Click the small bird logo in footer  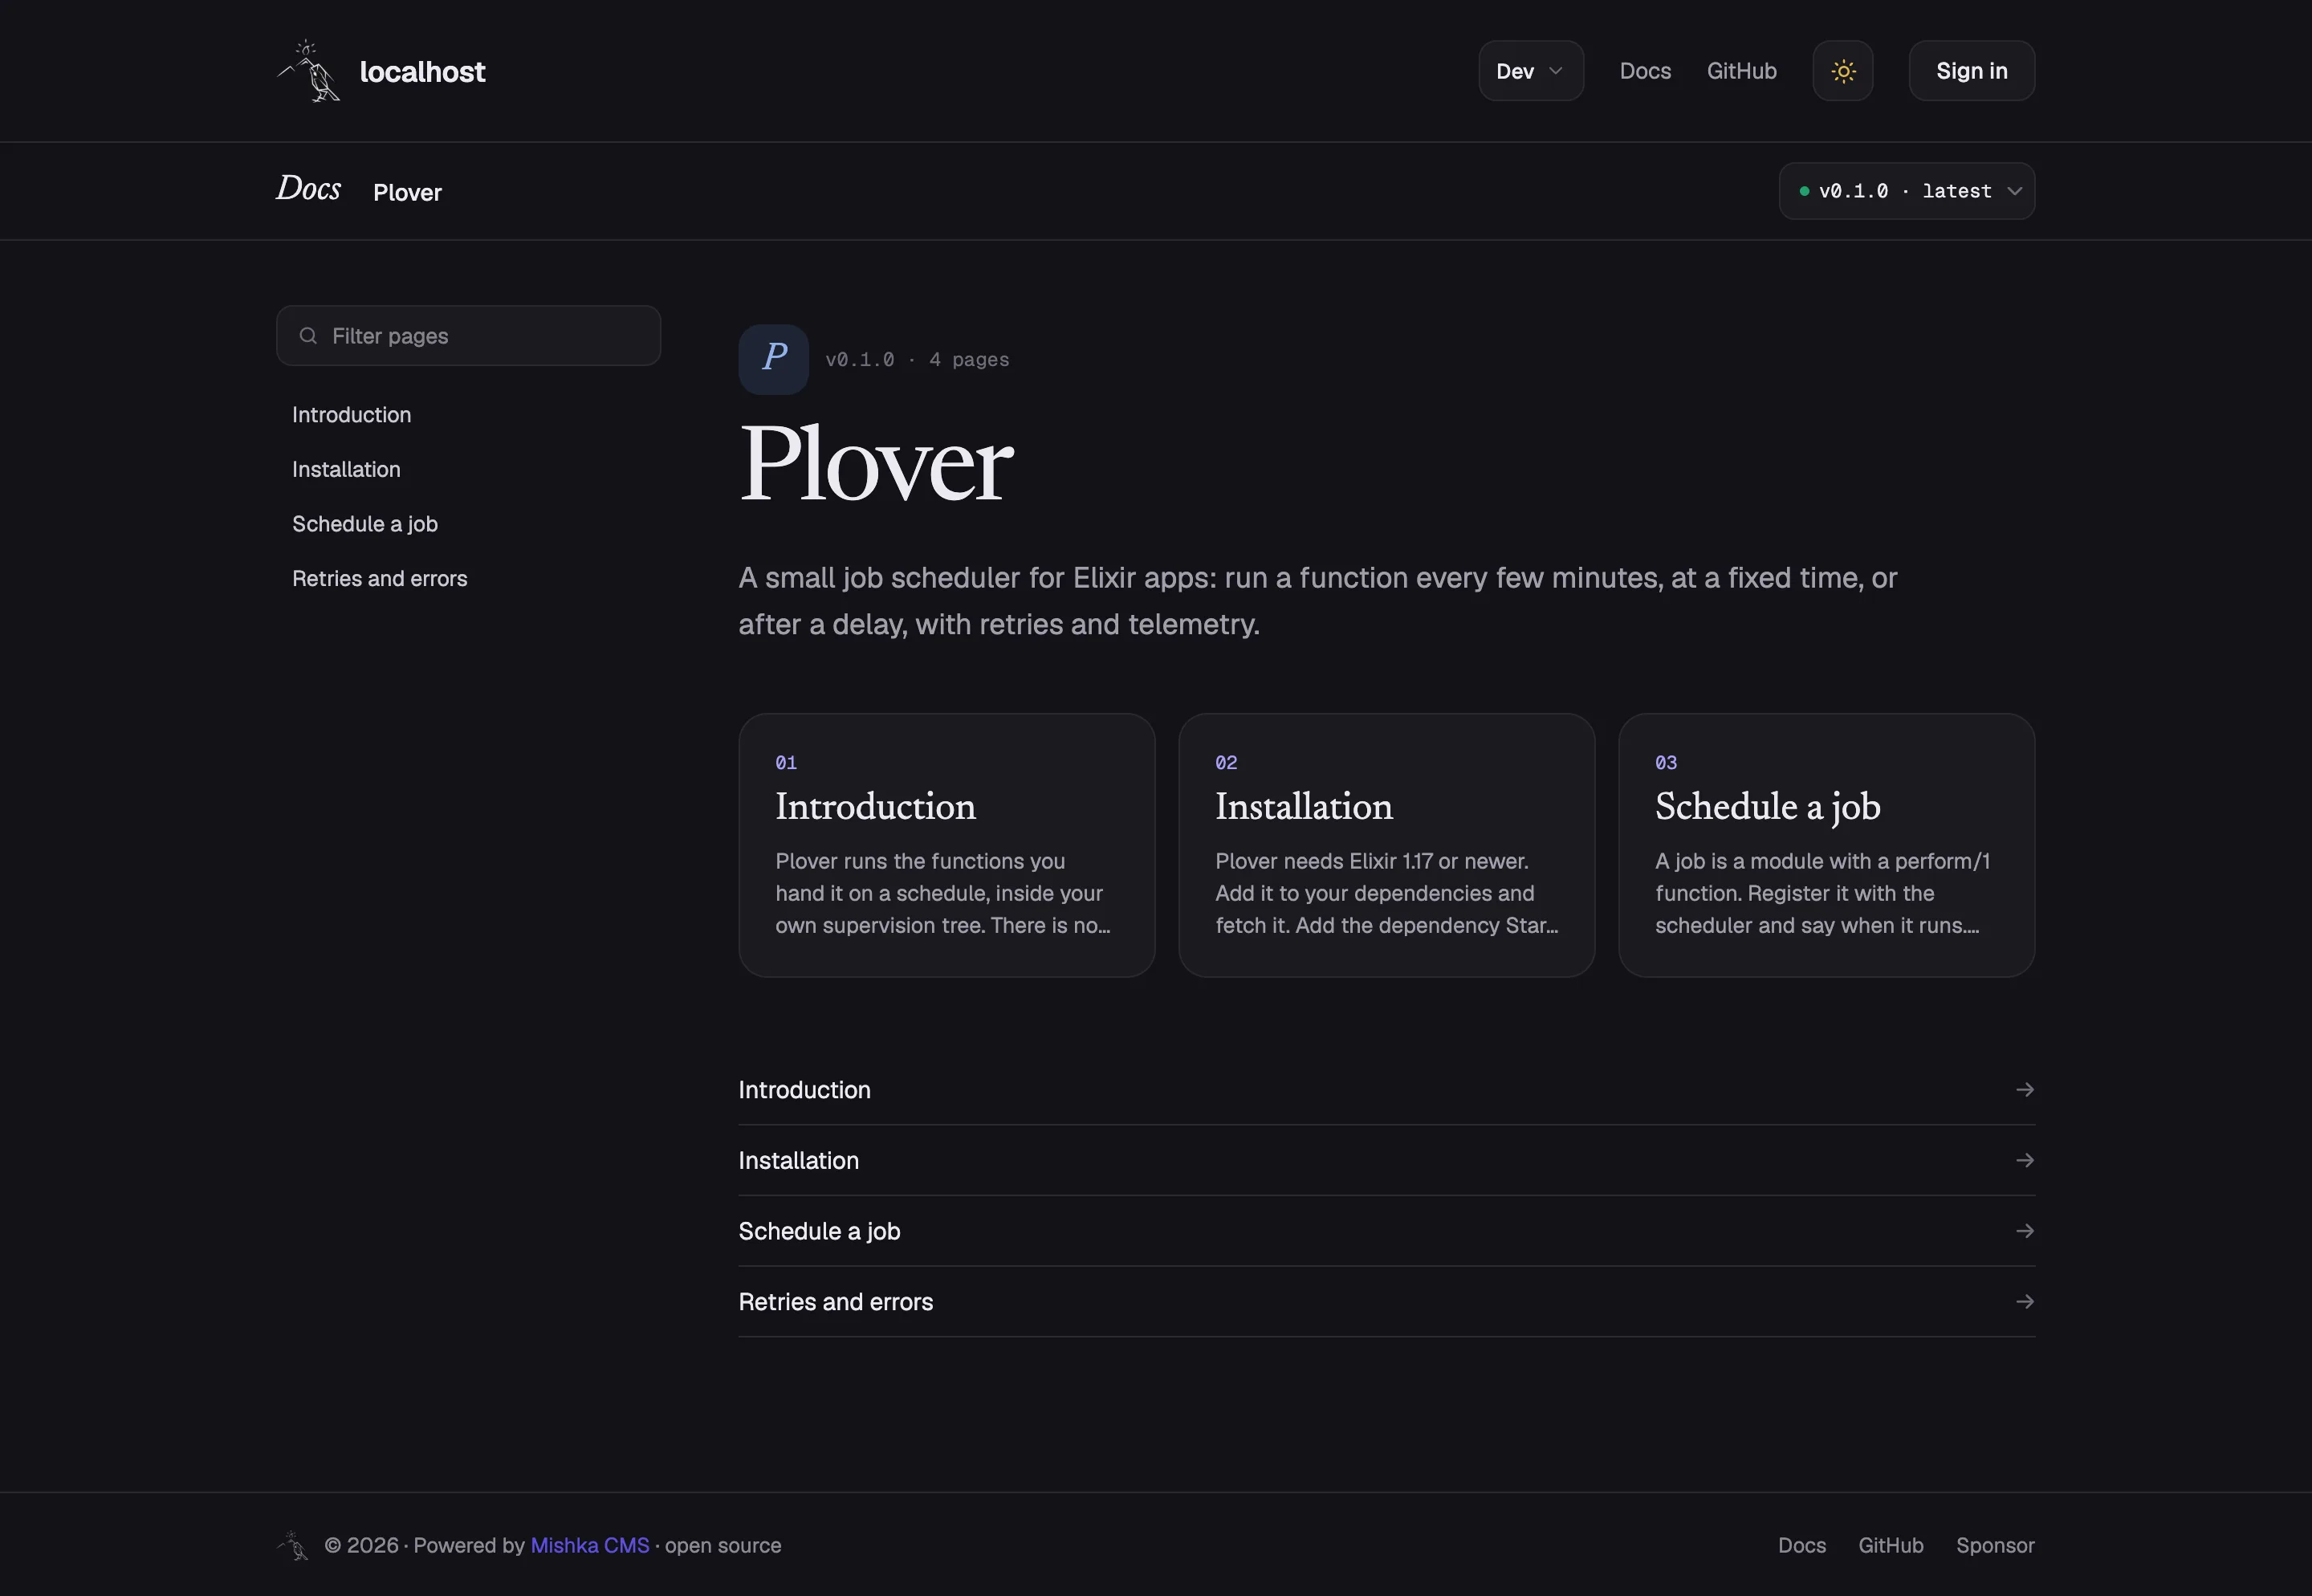tap(293, 1546)
